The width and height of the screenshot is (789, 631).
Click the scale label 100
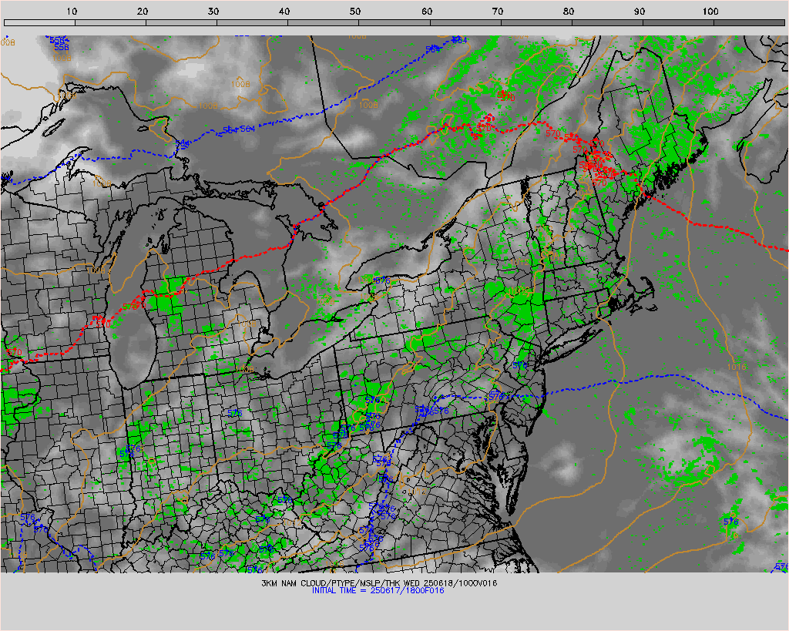tap(710, 12)
